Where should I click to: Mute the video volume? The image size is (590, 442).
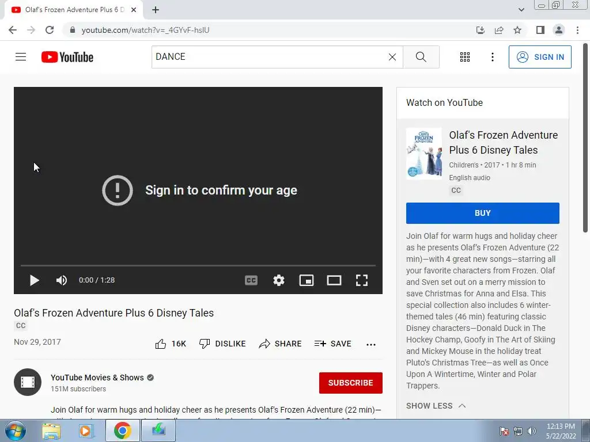[x=61, y=280]
